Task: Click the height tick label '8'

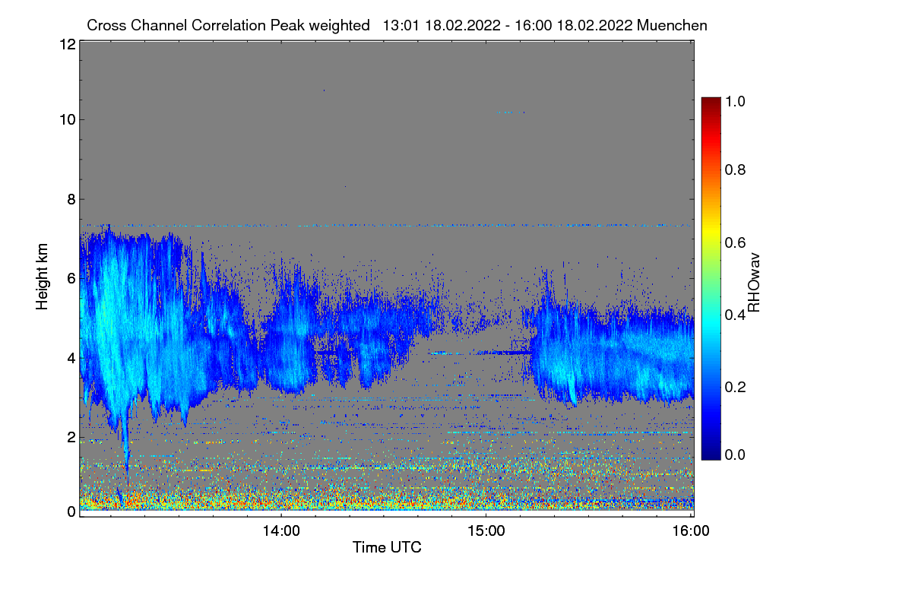Action: (70, 199)
